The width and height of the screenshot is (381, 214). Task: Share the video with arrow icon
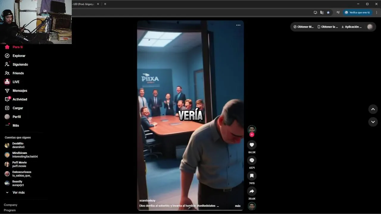pos(252,191)
